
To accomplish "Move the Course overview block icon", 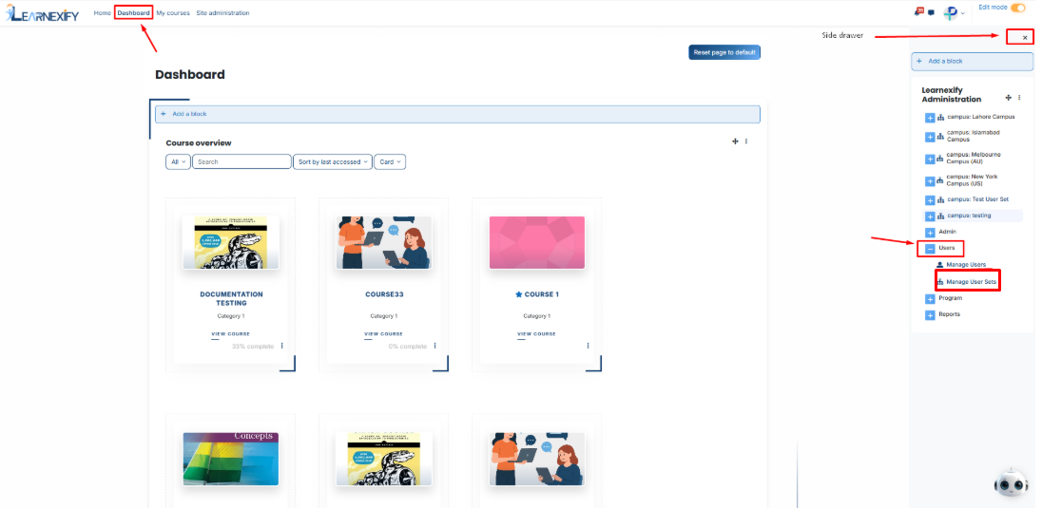I will pos(735,141).
